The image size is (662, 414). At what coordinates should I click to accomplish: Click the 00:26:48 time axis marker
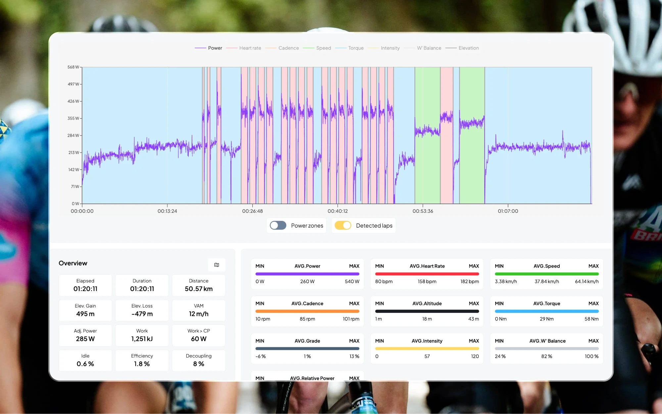pos(252,211)
